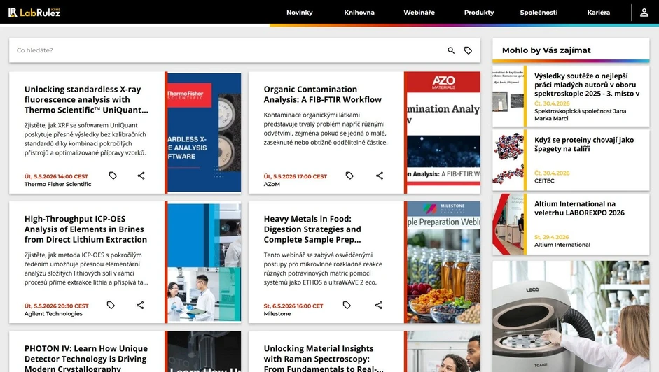Click Milestone organizer name
This screenshot has height=372, width=659.
coord(277,314)
